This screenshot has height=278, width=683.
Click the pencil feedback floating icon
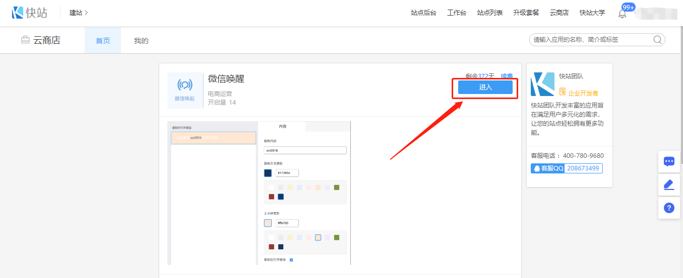coord(669,185)
